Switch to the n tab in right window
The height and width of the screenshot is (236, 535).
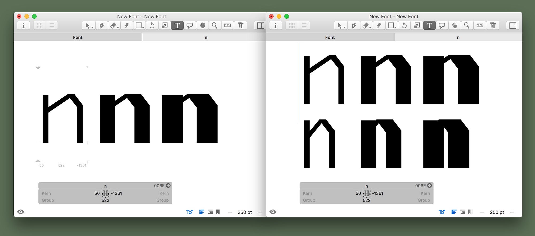point(458,37)
